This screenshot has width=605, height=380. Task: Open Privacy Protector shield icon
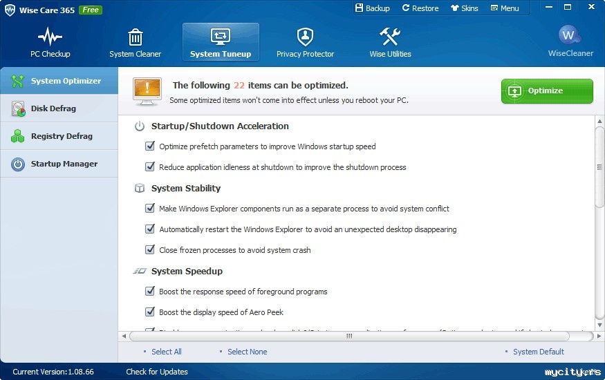point(305,37)
